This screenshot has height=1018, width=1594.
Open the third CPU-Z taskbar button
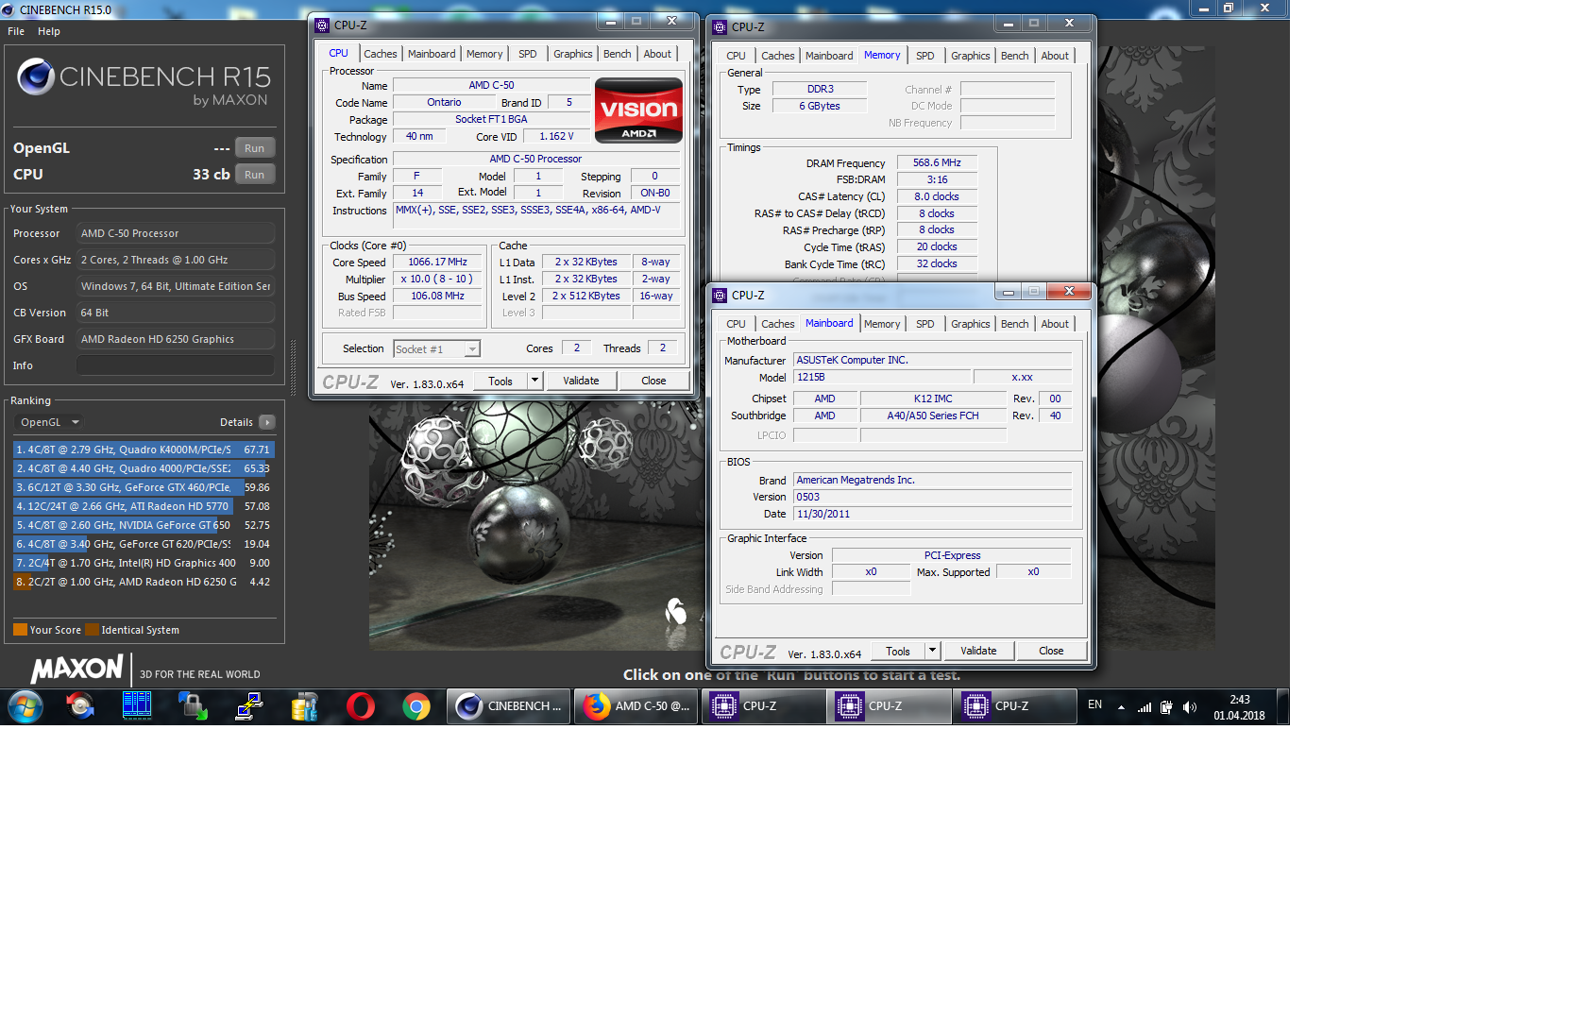[1015, 706]
